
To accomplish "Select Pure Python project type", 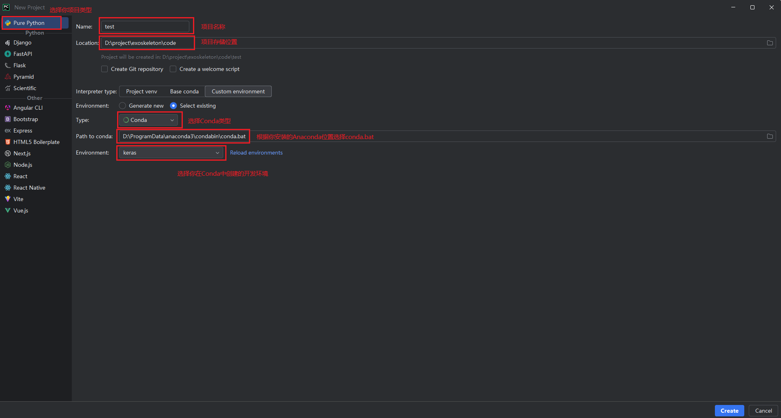I will (35, 23).
